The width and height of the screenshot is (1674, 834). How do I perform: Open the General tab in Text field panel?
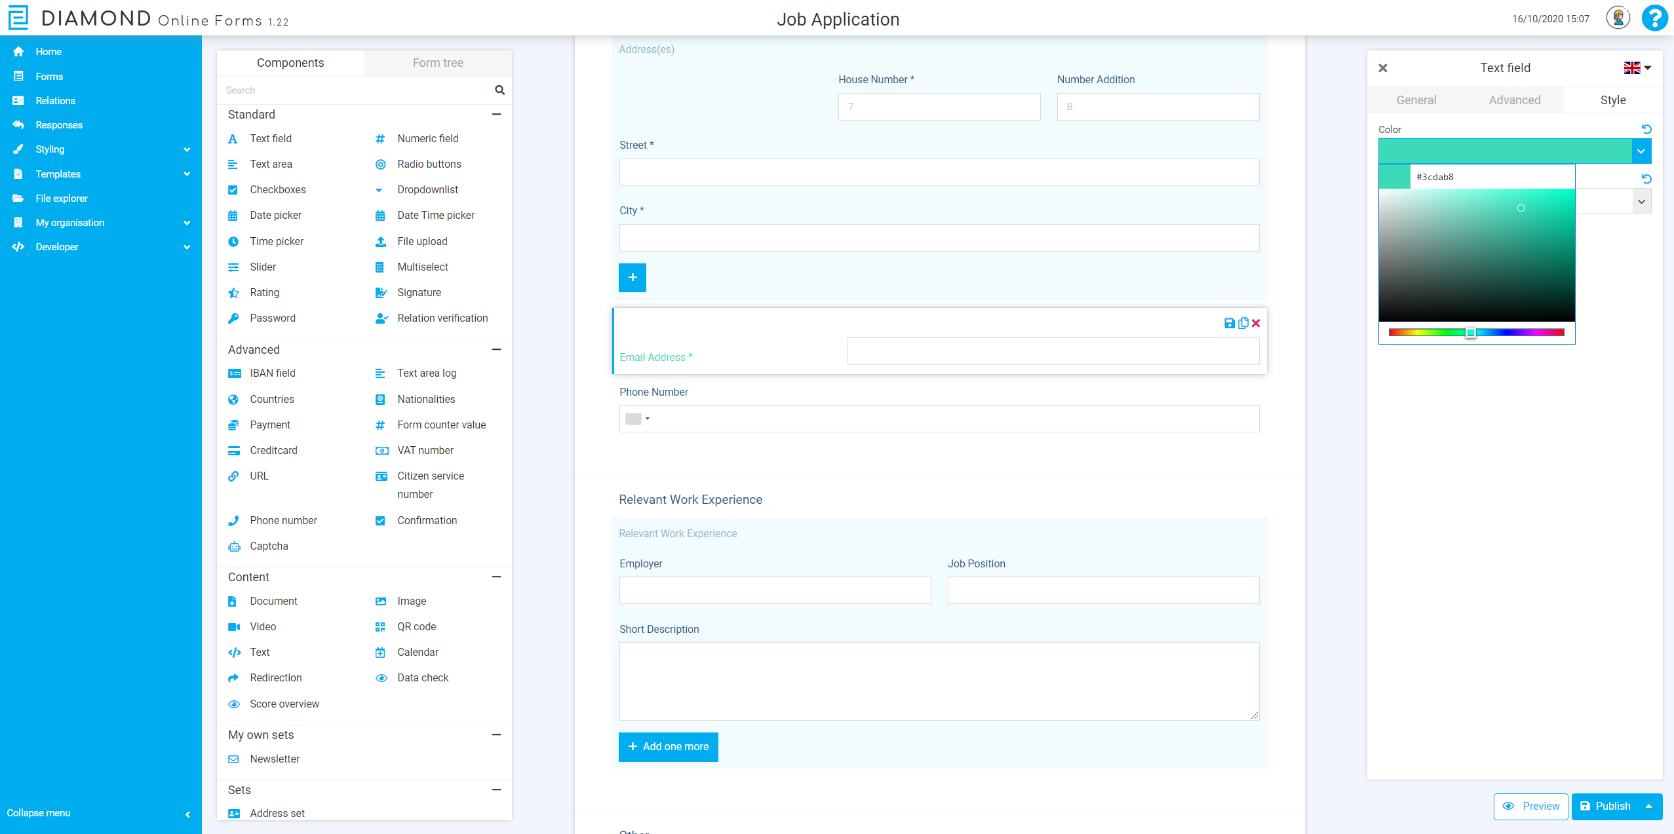coord(1416,100)
